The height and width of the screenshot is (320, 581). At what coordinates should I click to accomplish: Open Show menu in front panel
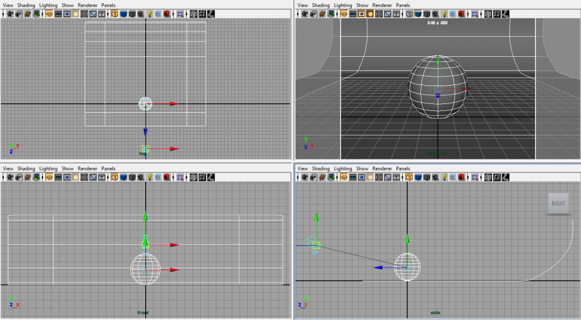point(68,168)
